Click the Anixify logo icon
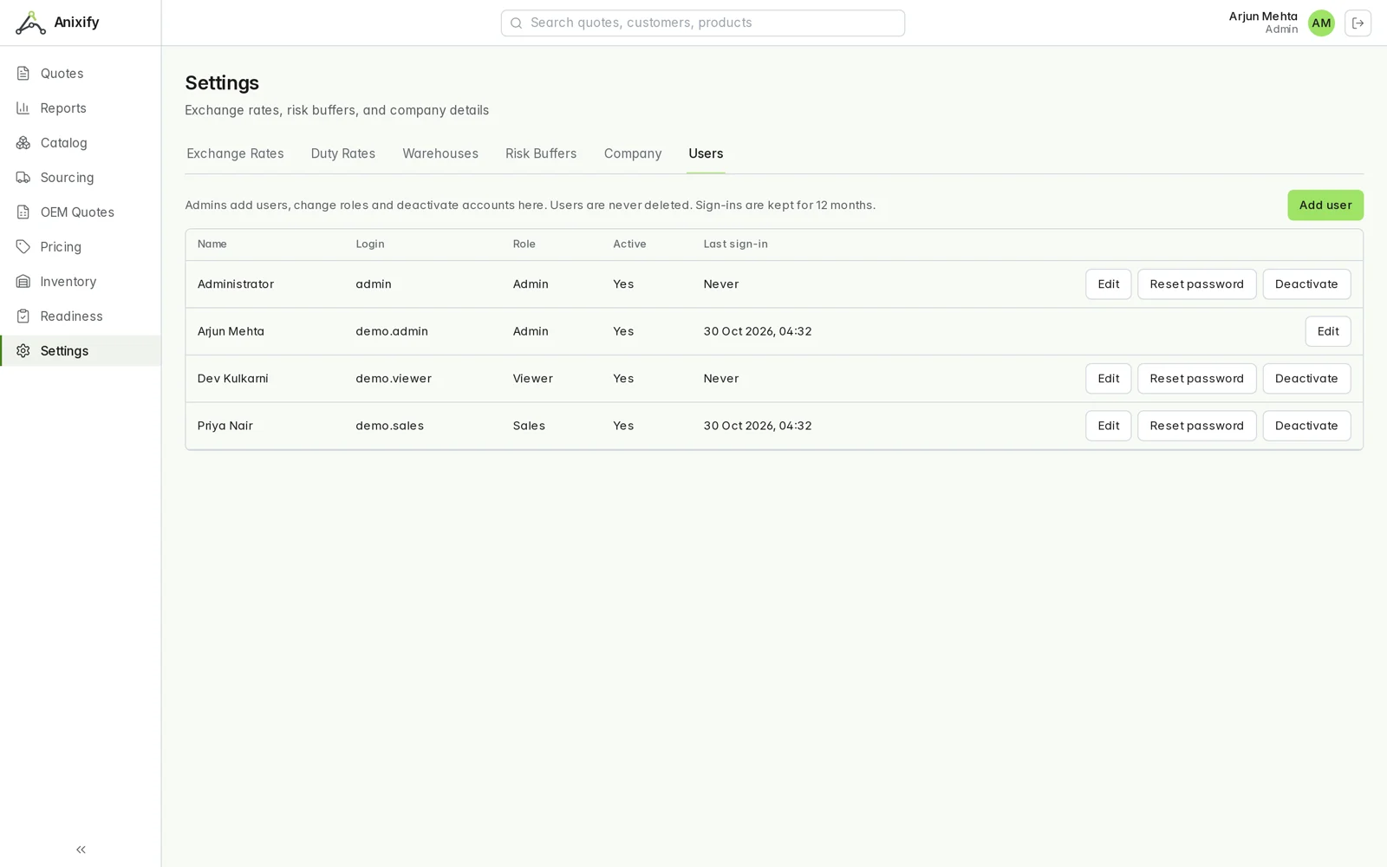 click(x=30, y=23)
